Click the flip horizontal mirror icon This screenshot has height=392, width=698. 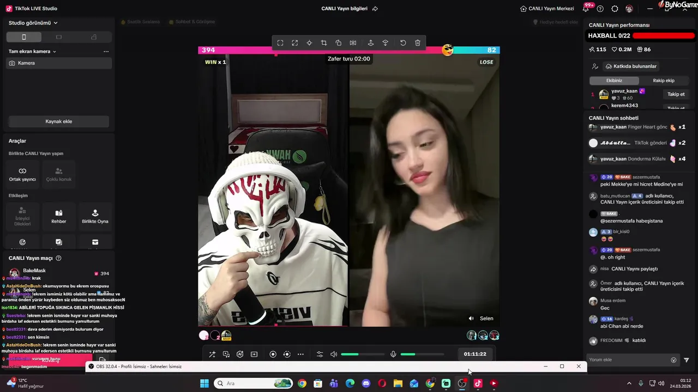tap(353, 43)
